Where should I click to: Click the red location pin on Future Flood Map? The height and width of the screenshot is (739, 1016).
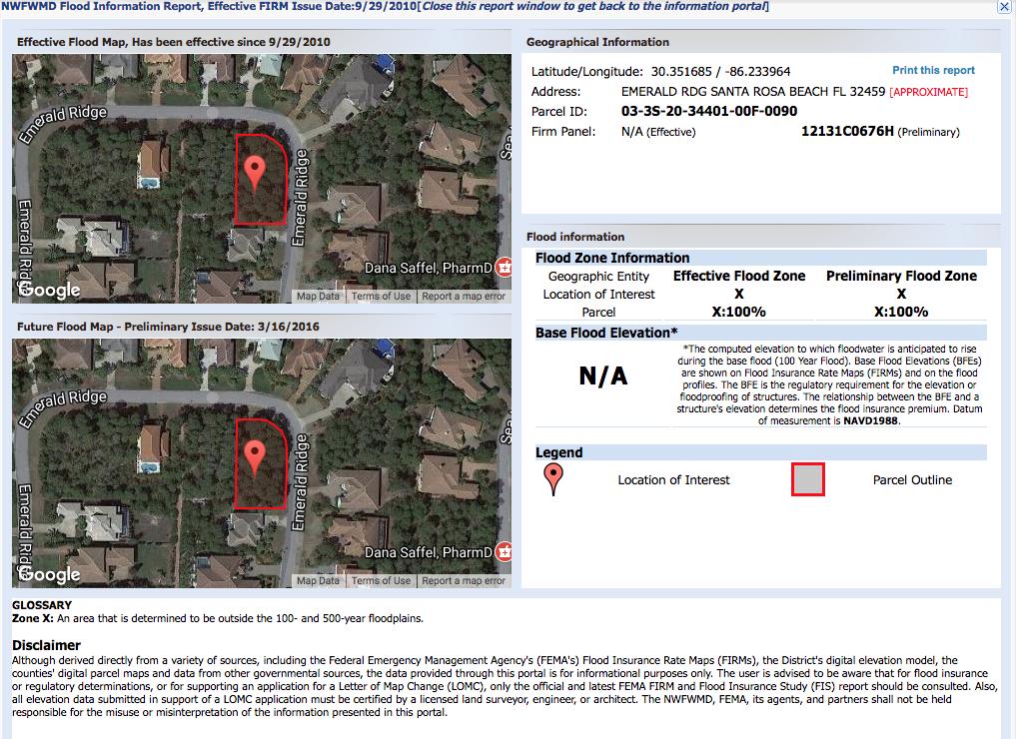pyautogui.click(x=256, y=457)
